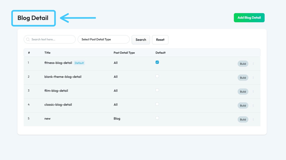Click the magnifier icon in search box
This screenshot has width=286, height=160.
pyautogui.click(x=28, y=39)
